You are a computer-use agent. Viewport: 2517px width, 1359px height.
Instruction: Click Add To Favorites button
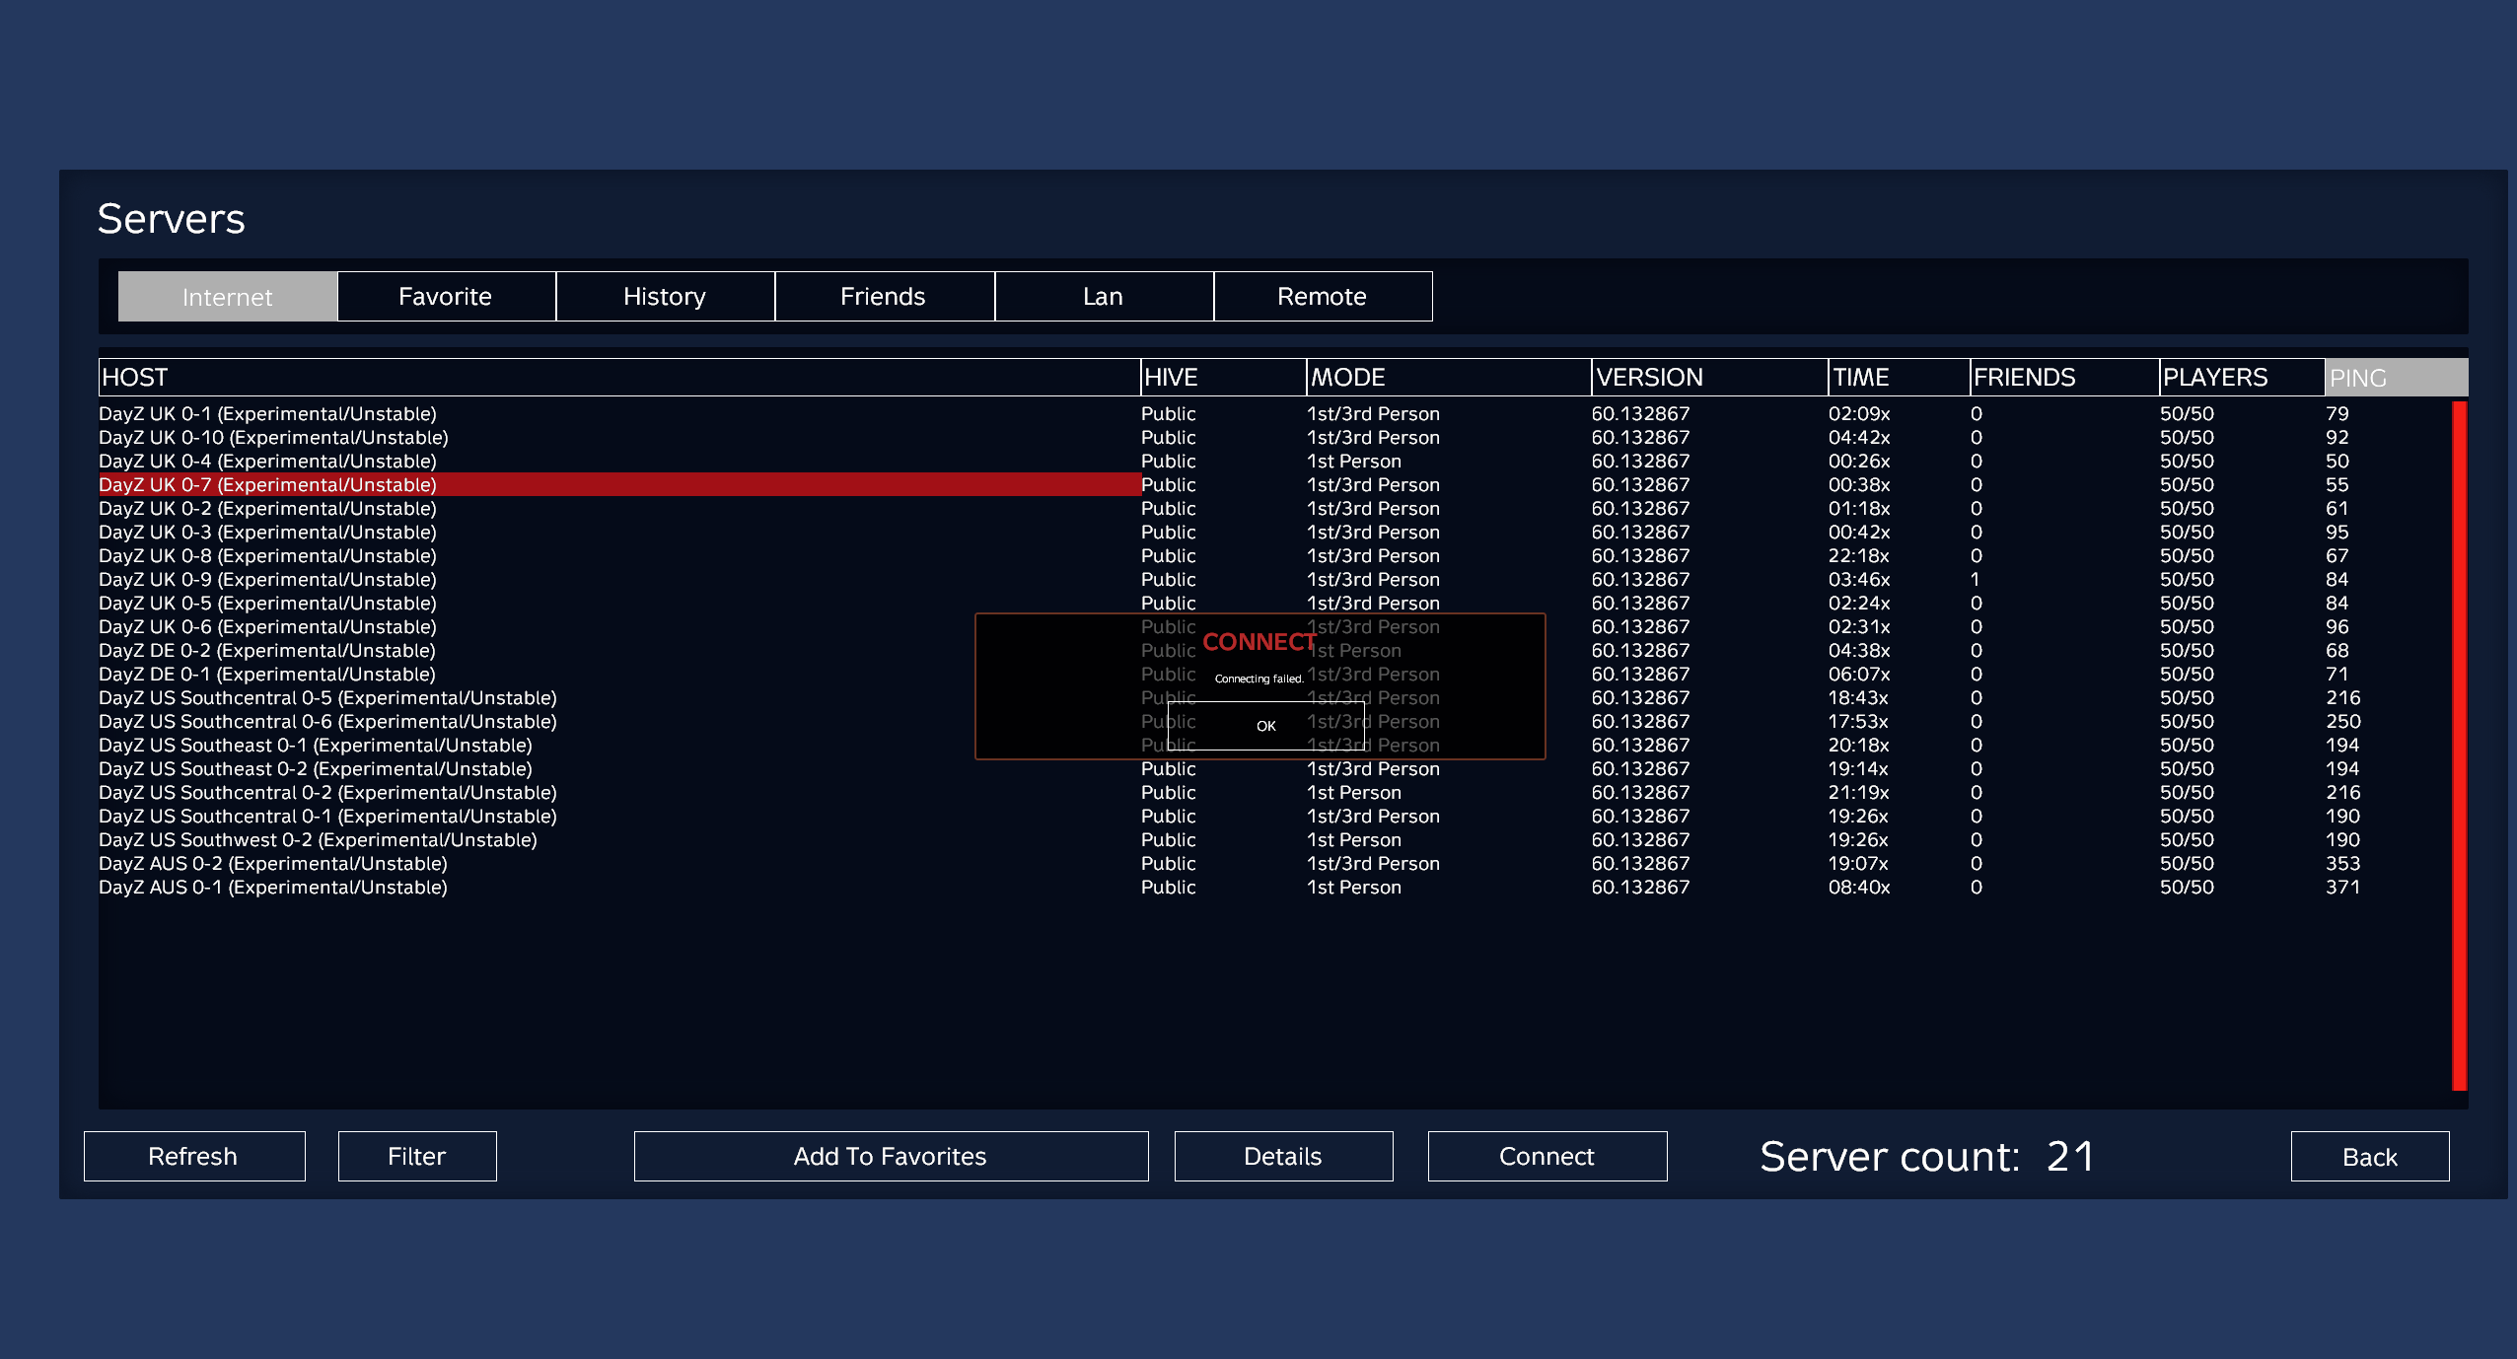pos(891,1156)
